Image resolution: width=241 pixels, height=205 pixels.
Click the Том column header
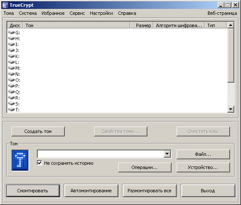point(76,25)
